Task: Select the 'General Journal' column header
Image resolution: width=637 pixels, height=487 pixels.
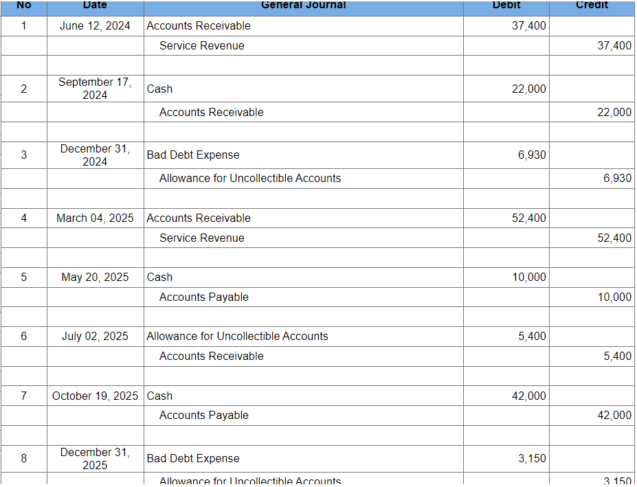Action: tap(303, 5)
